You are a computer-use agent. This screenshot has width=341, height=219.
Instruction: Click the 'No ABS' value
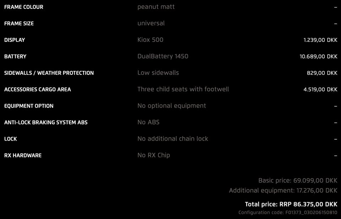(x=148, y=122)
